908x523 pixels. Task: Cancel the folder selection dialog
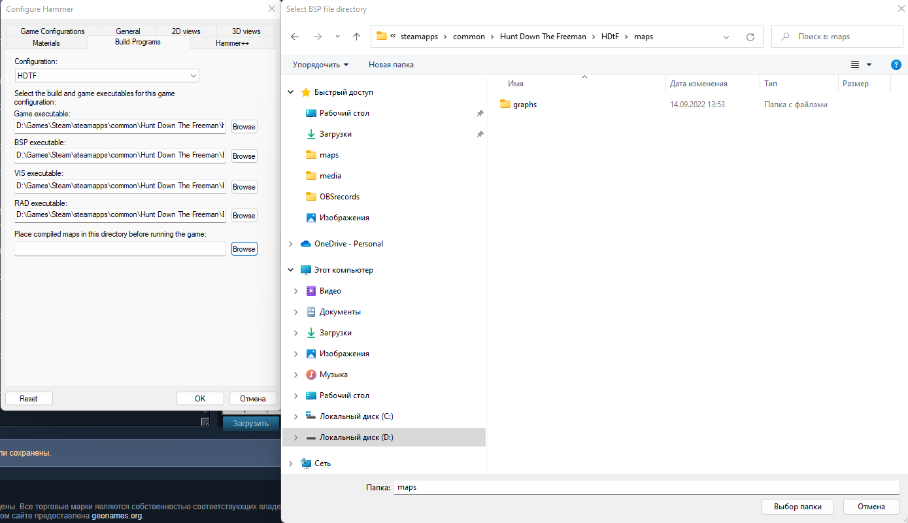pos(871,507)
